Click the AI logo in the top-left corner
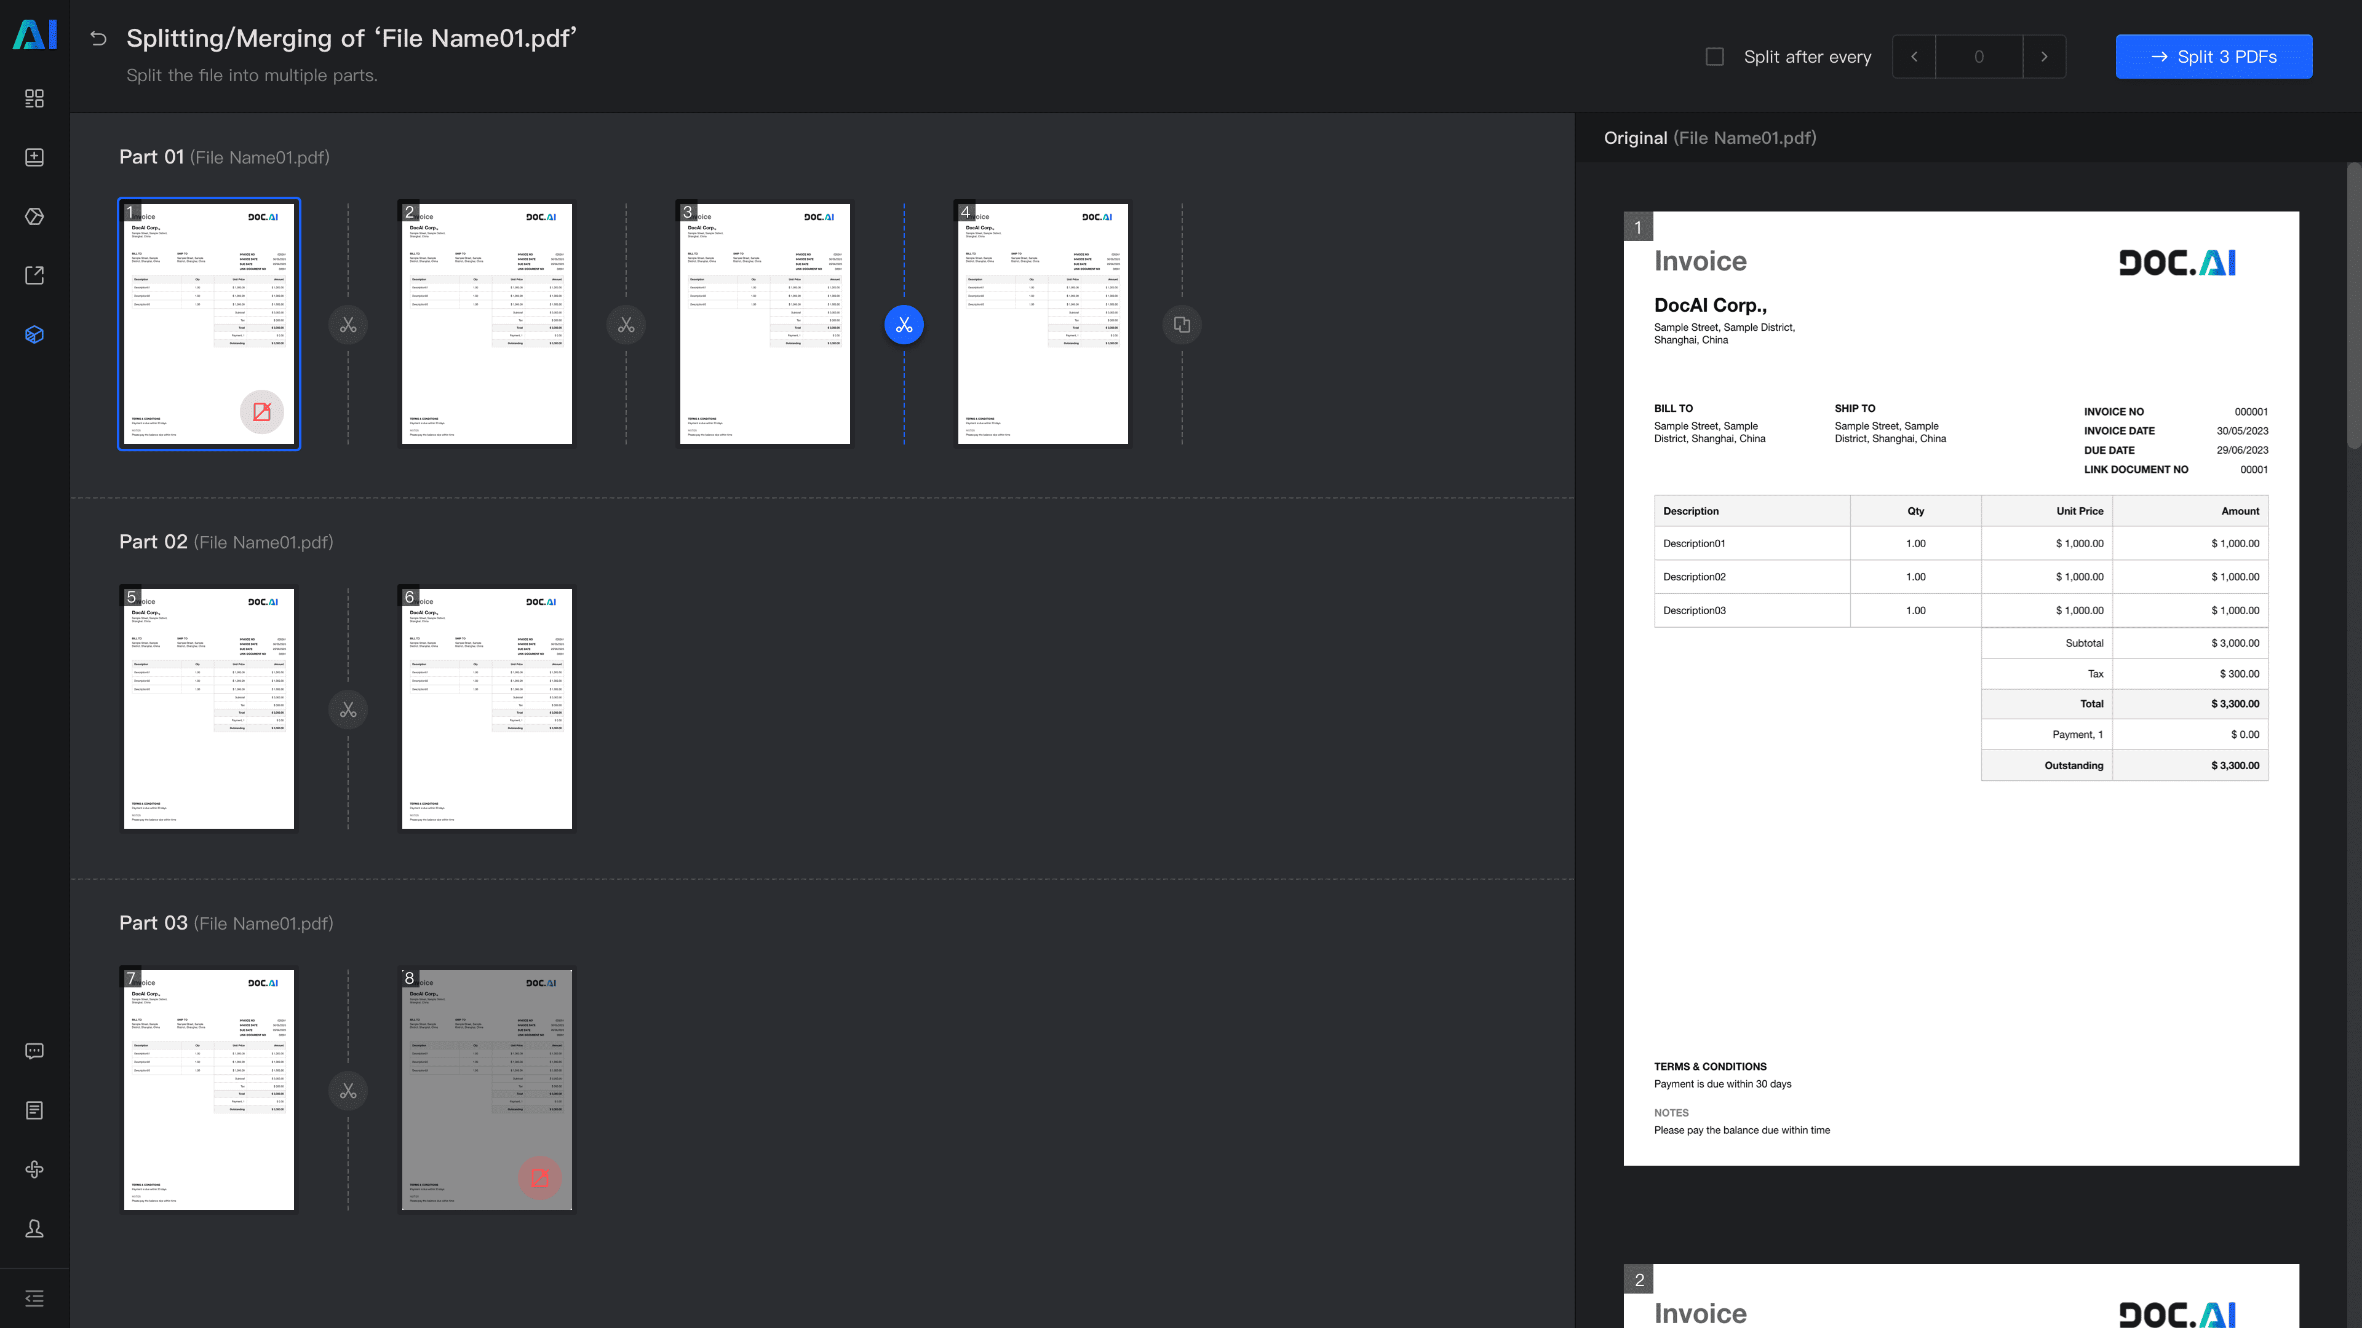2362x1328 pixels. coord(35,35)
